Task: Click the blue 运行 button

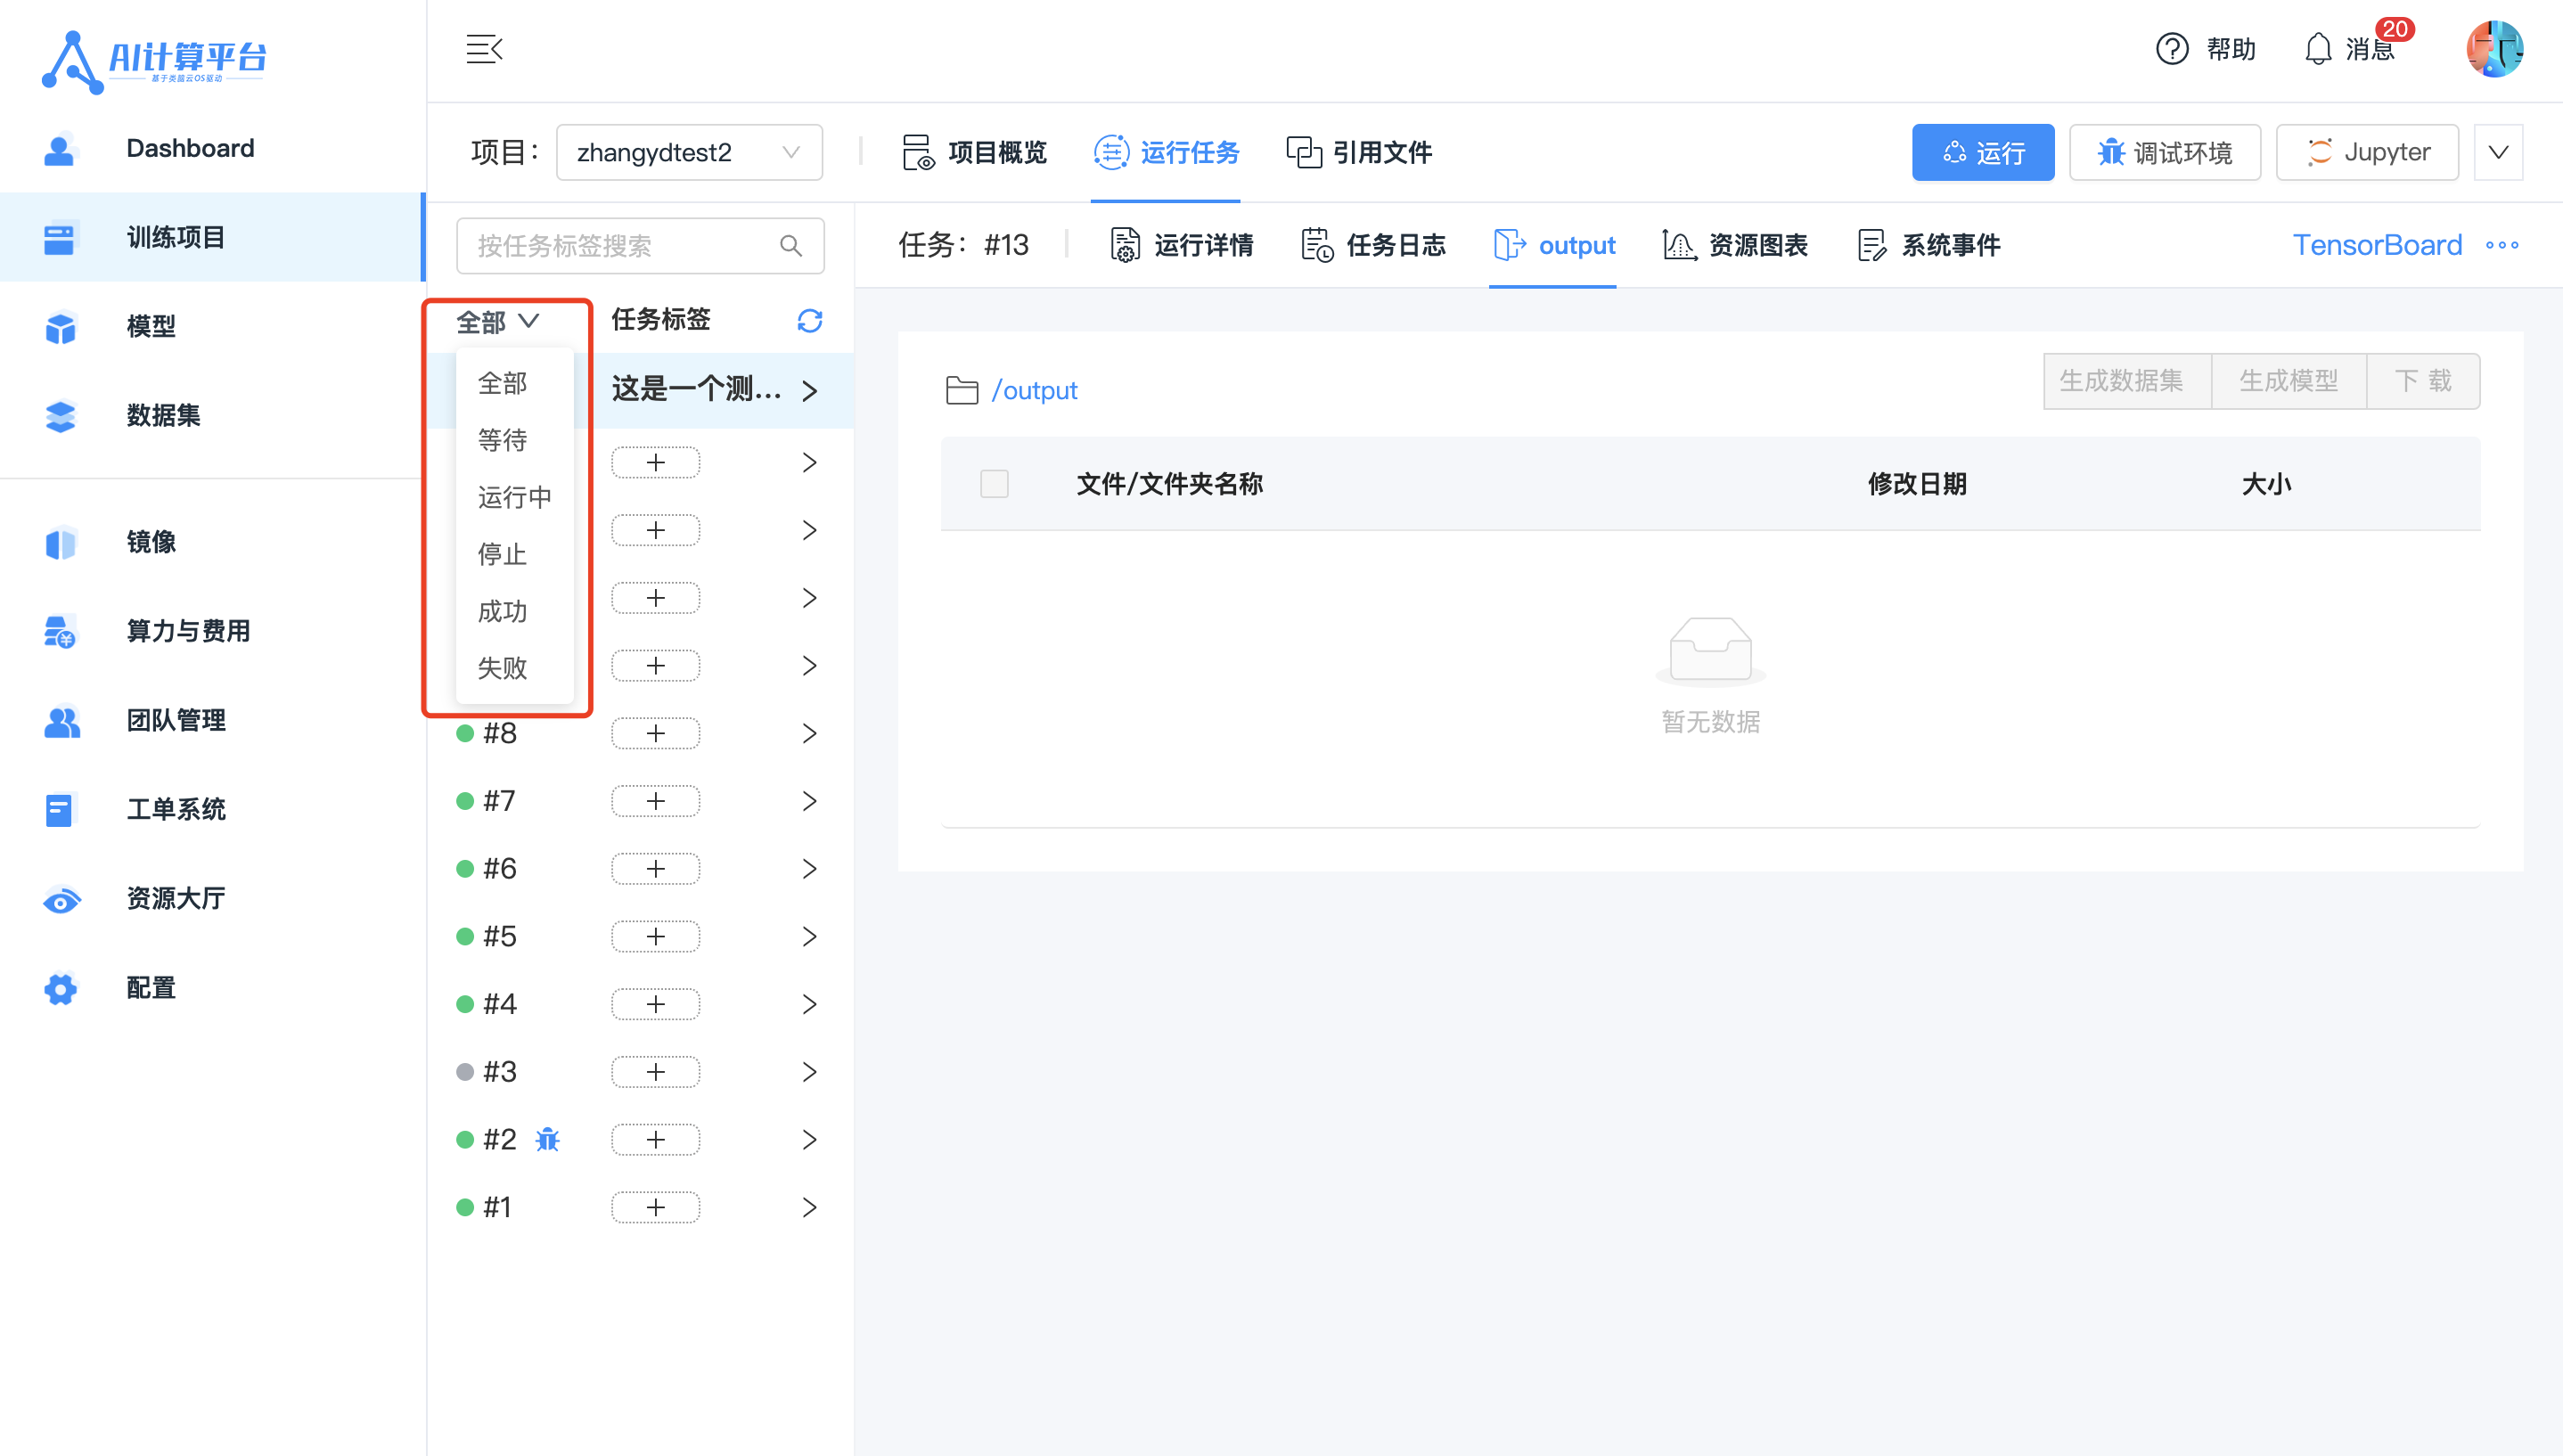Action: pyautogui.click(x=1982, y=152)
